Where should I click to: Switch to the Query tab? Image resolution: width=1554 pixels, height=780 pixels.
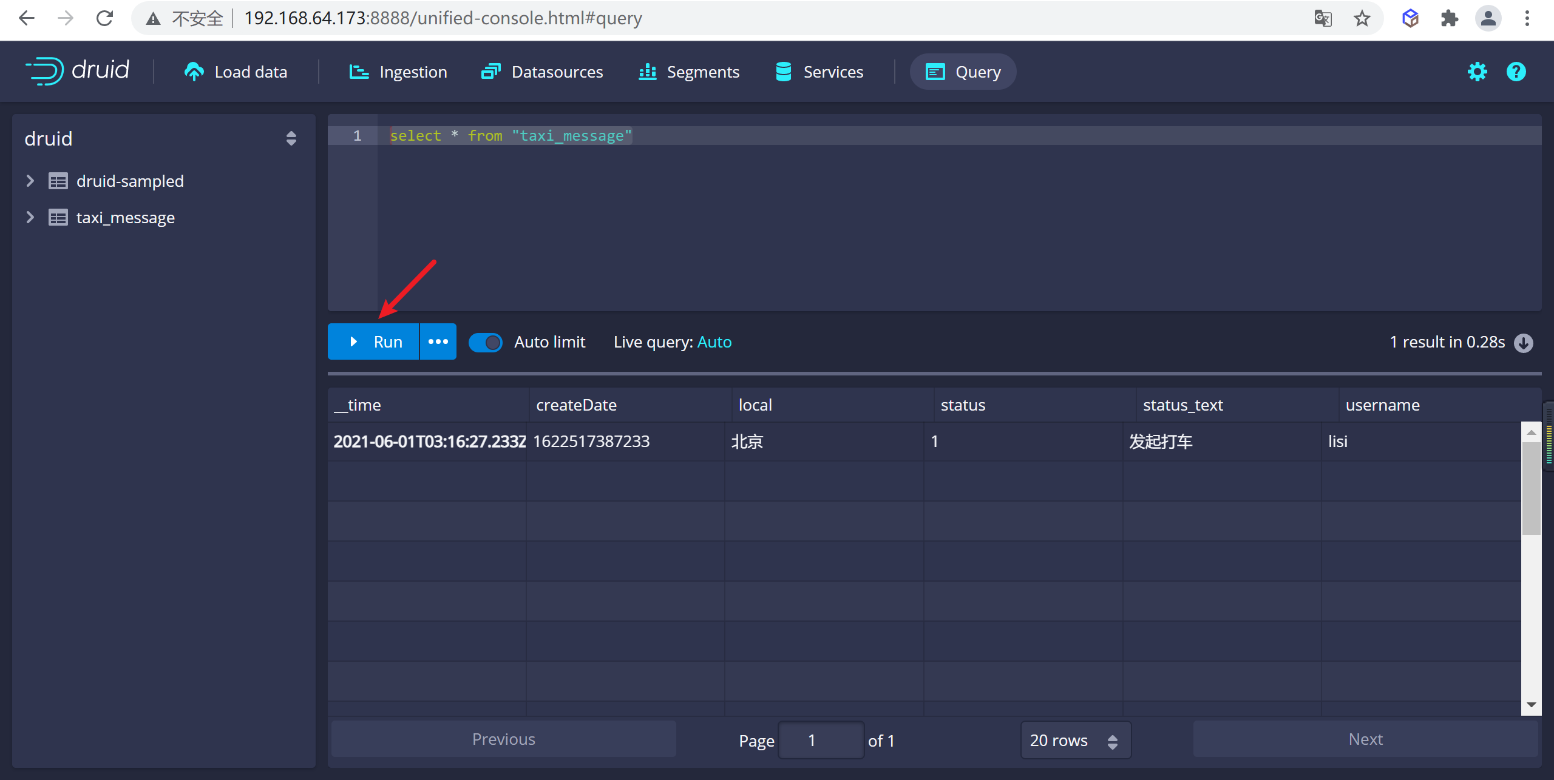[x=963, y=72]
